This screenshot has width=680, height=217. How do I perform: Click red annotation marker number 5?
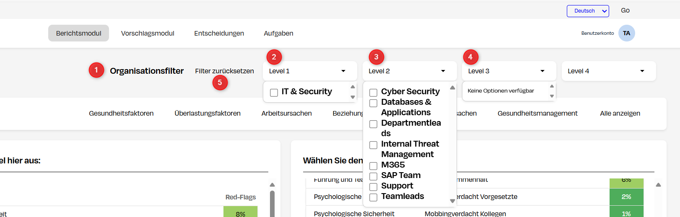[220, 83]
